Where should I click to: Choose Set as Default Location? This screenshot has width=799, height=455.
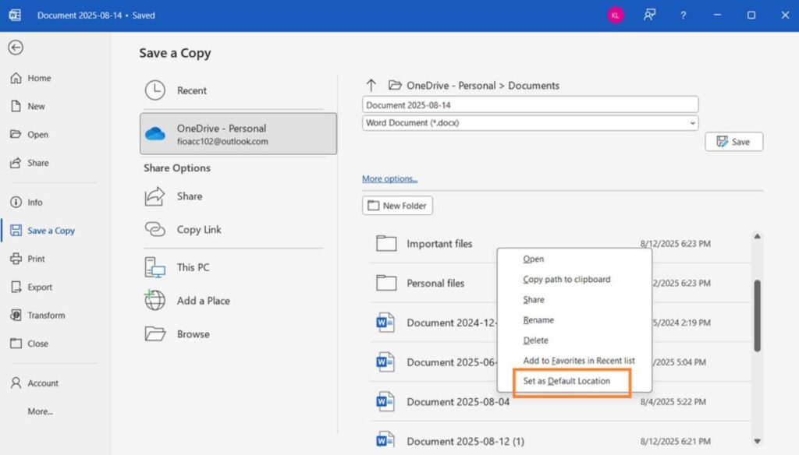pos(574,381)
